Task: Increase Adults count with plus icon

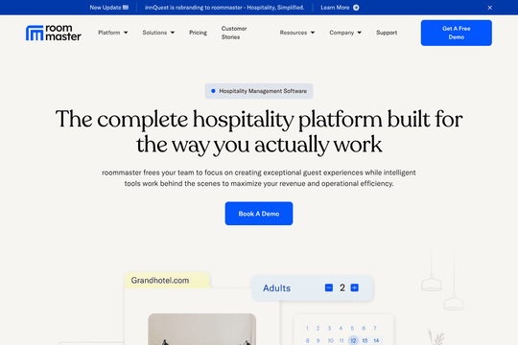Action: point(355,287)
